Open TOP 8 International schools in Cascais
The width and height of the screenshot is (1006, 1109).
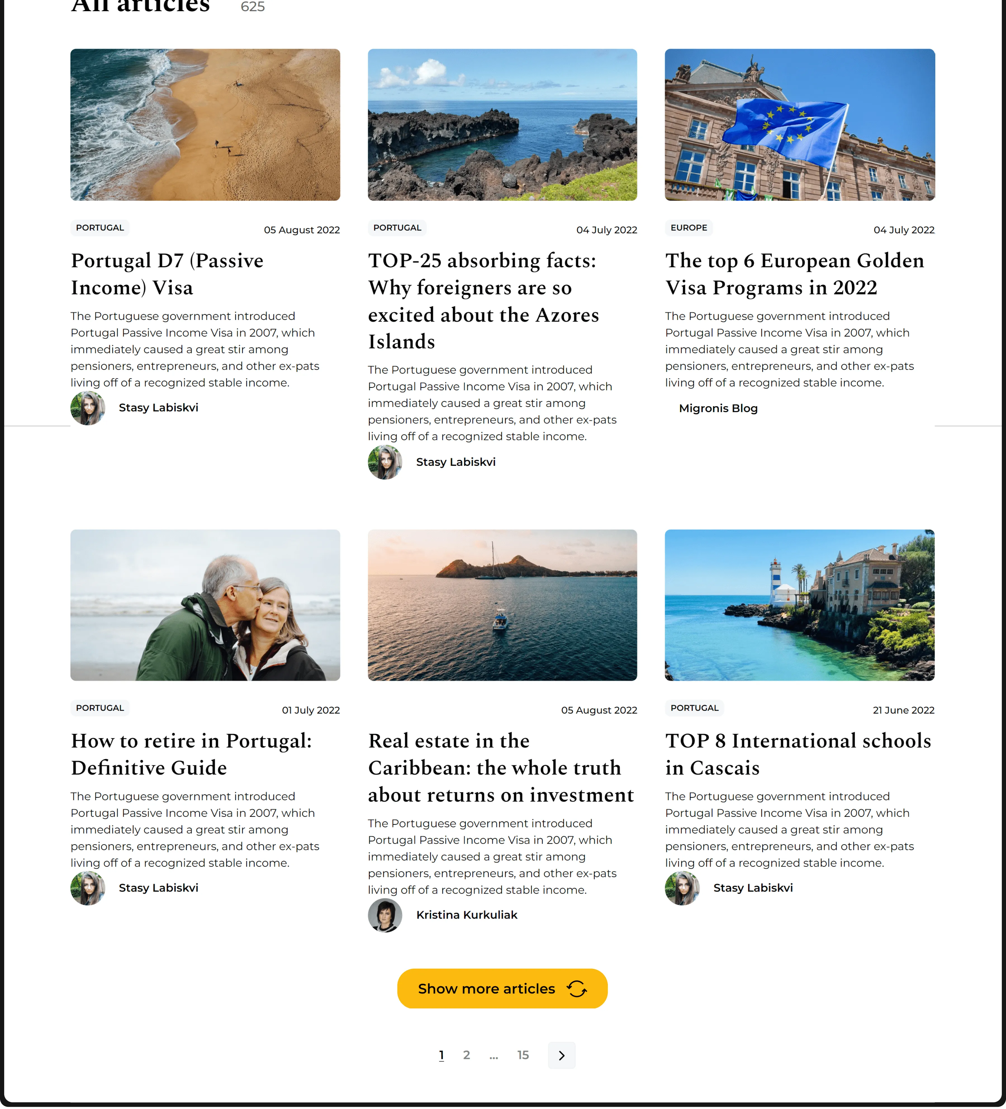point(798,754)
